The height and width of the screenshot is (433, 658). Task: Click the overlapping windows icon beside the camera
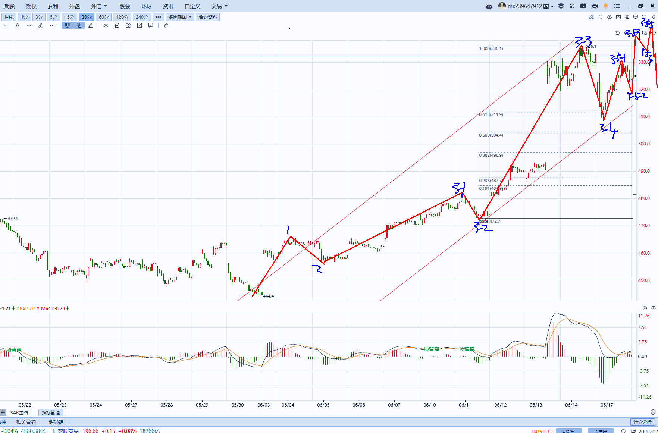coord(627,17)
